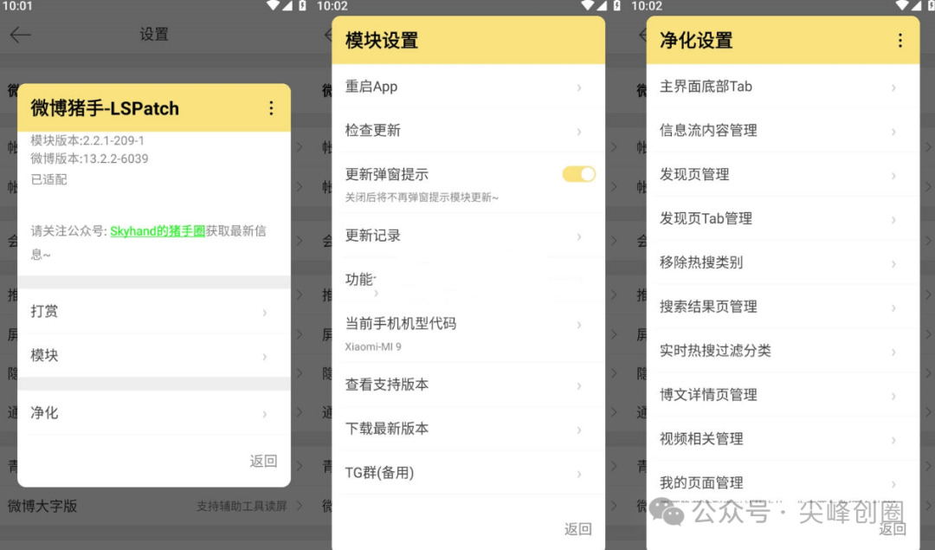
Task: Select 检查更新 option
Action: [x=468, y=131]
